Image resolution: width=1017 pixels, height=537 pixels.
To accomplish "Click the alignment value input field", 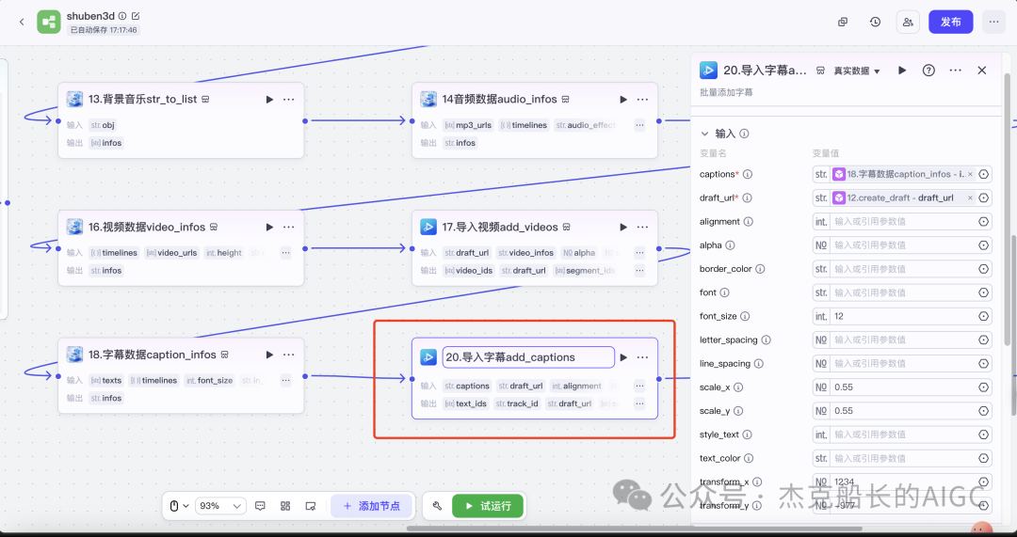I will (904, 222).
